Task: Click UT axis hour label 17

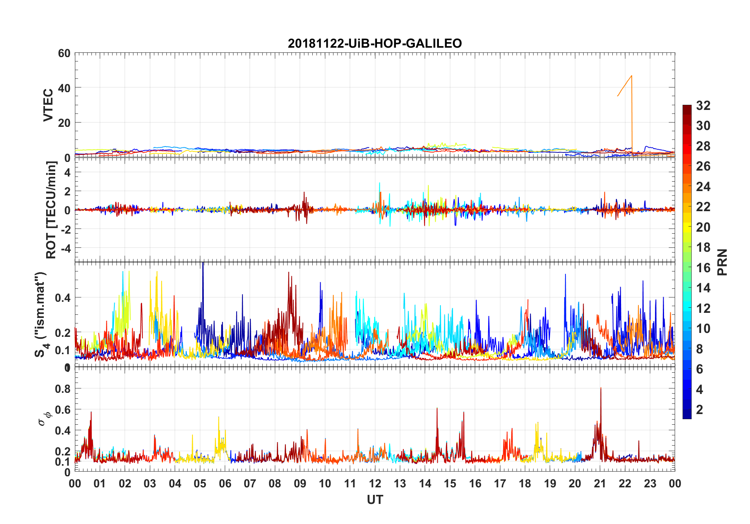Action: coord(500,483)
